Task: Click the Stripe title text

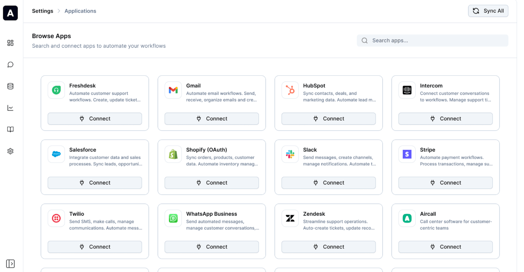Action: (x=428, y=150)
